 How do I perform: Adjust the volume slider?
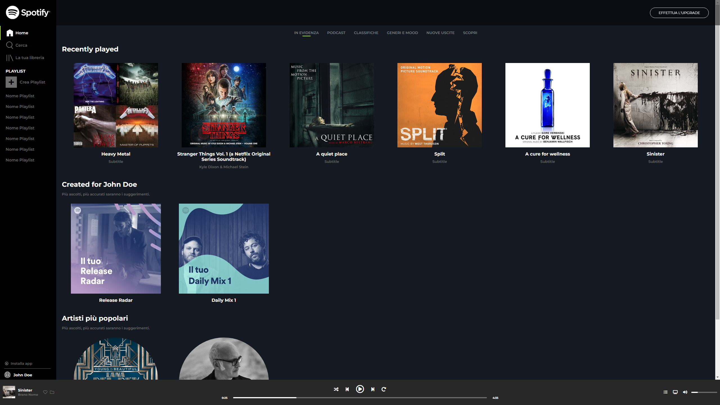pyautogui.click(x=704, y=392)
